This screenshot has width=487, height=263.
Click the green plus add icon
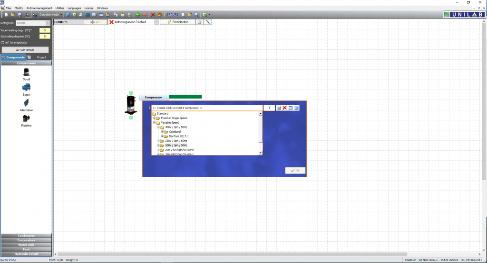(x=137, y=15)
